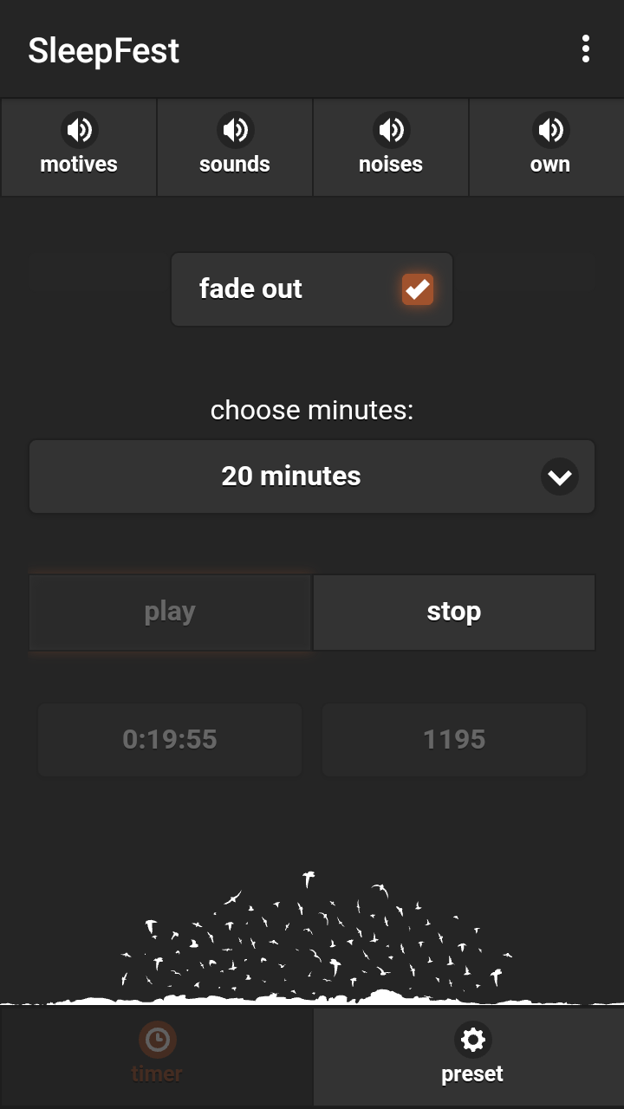The height and width of the screenshot is (1109, 624).
Task: Open the preset tab label
Action: tap(472, 1074)
